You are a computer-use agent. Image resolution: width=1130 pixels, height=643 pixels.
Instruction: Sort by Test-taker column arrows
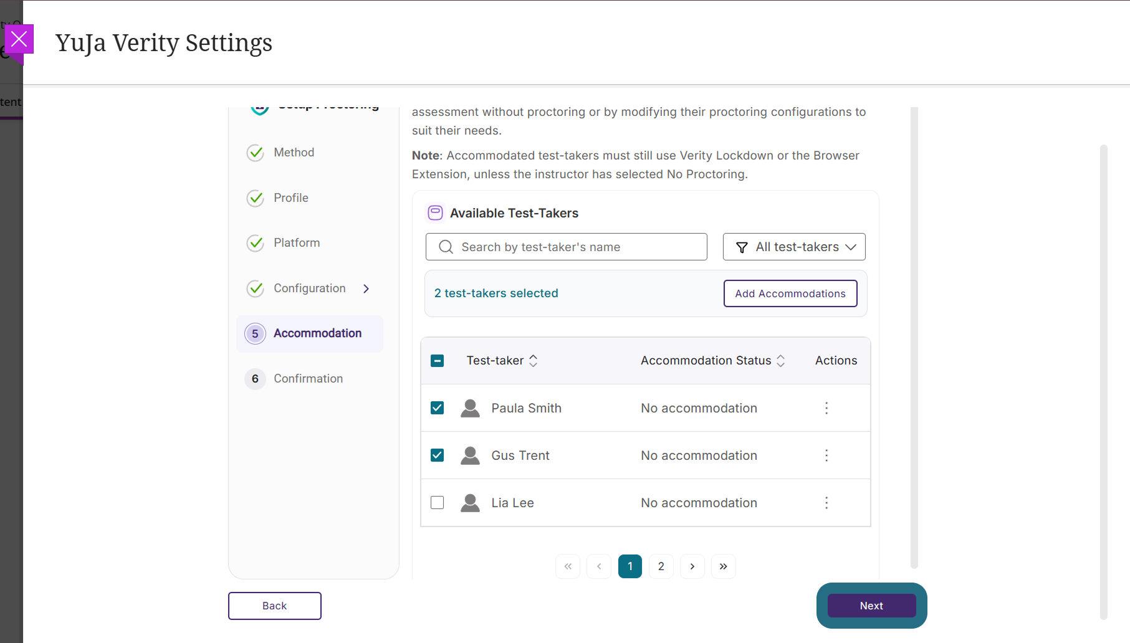click(x=533, y=361)
